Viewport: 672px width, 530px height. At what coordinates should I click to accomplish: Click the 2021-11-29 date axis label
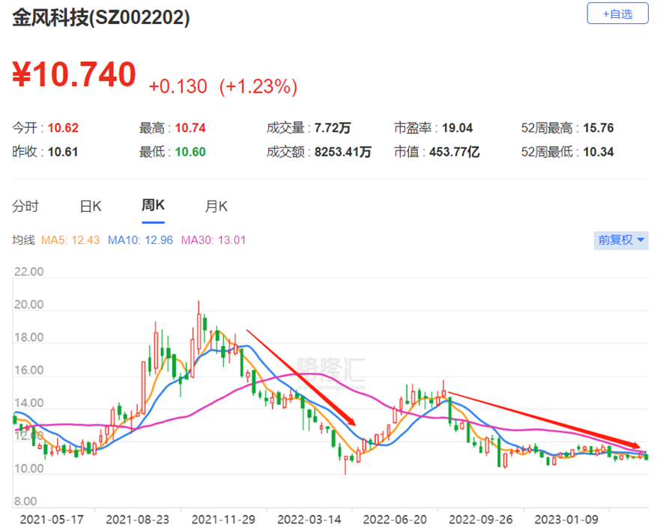(223, 520)
